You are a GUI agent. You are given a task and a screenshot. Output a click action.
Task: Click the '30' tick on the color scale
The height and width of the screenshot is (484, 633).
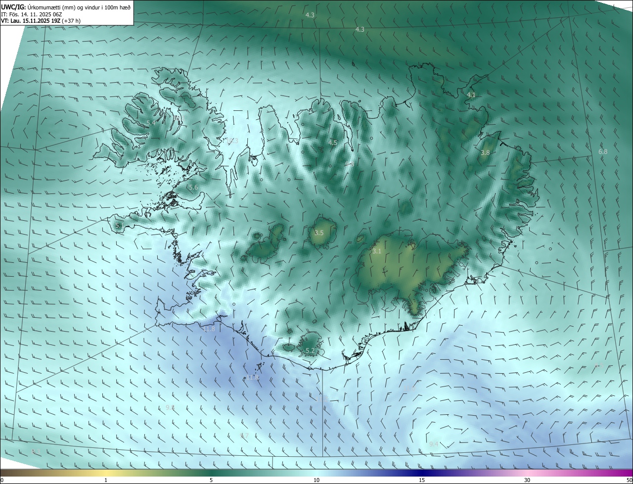point(527,480)
